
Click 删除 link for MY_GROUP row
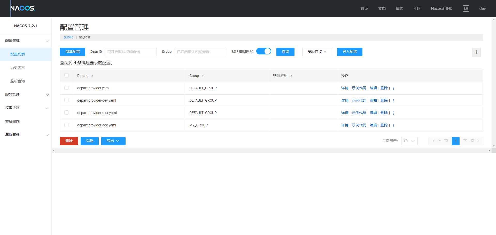(384, 125)
